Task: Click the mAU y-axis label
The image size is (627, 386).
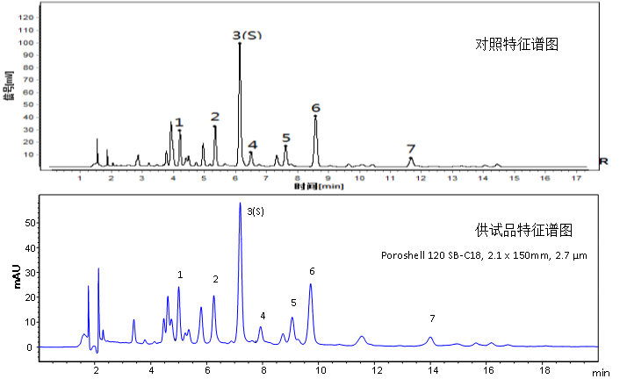Action: pyautogui.click(x=17, y=276)
